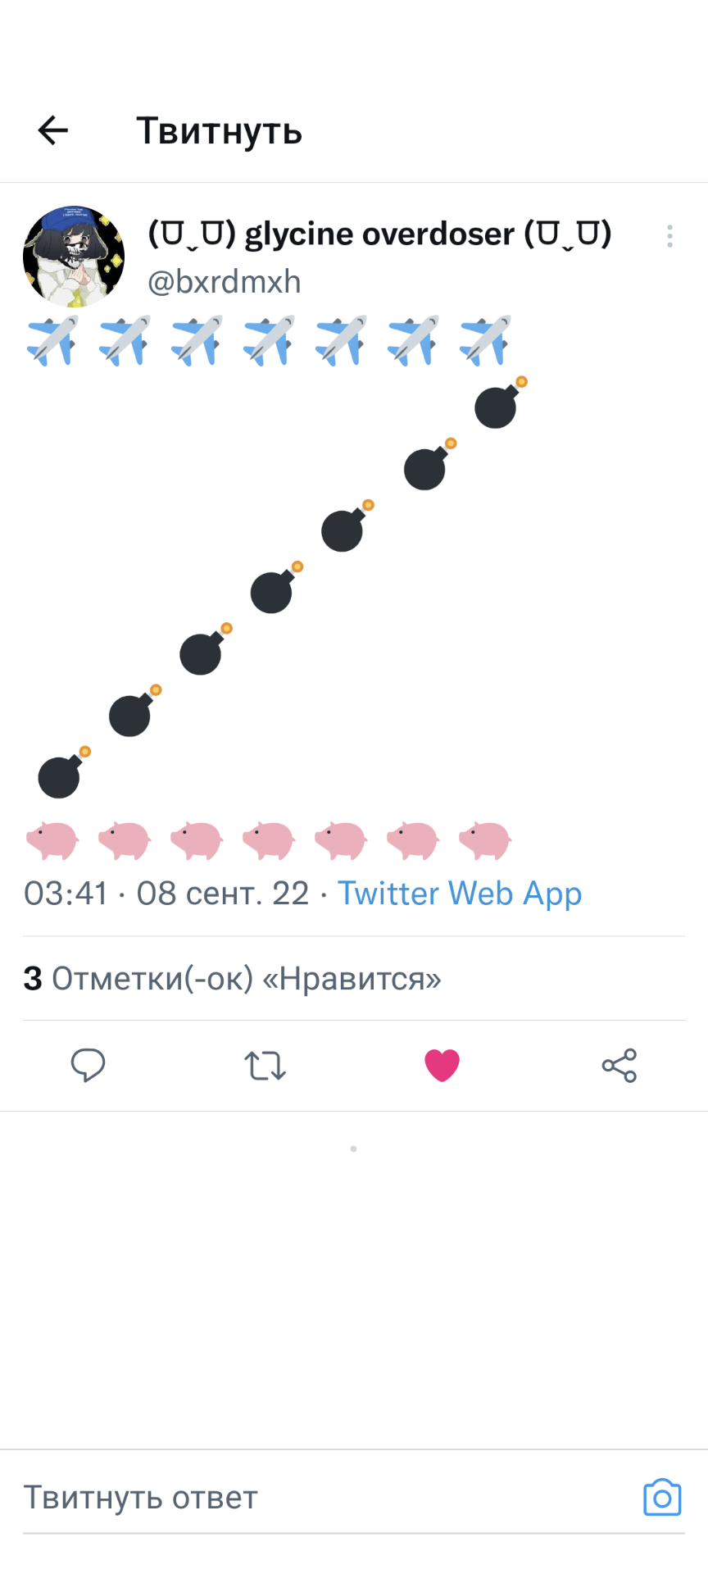Tap the retweet arrows icon
The height and width of the screenshot is (1574, 708).
coord(265,1066)
